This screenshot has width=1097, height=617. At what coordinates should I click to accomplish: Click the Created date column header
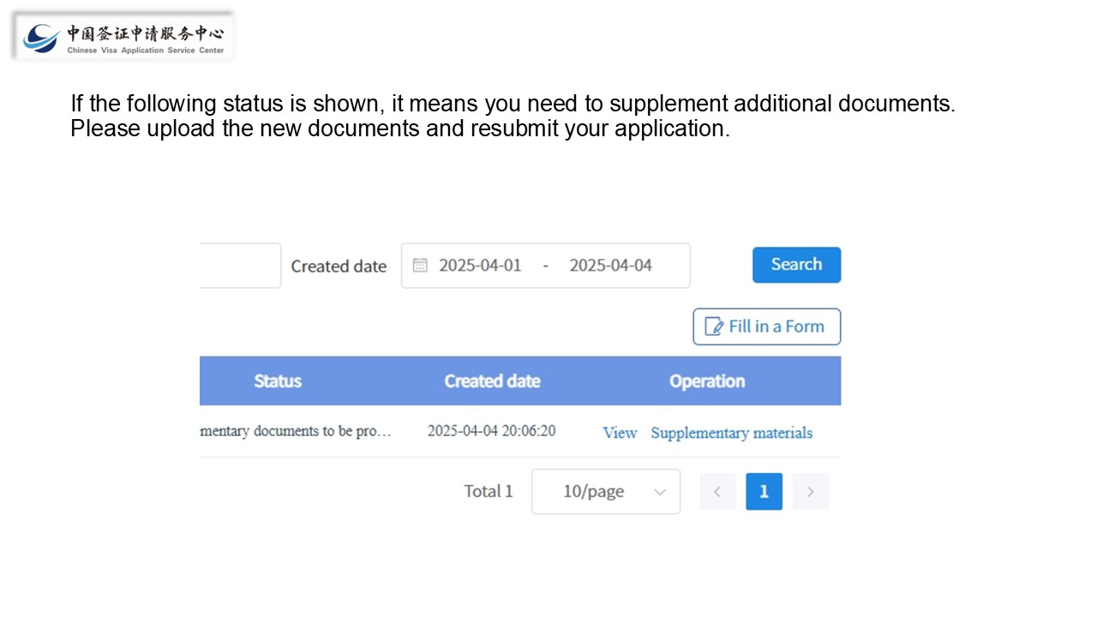click(x=492, y=381)
